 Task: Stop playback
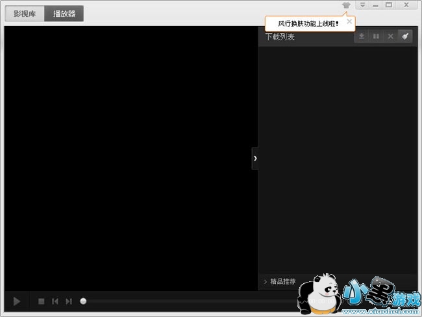point(41,301)
